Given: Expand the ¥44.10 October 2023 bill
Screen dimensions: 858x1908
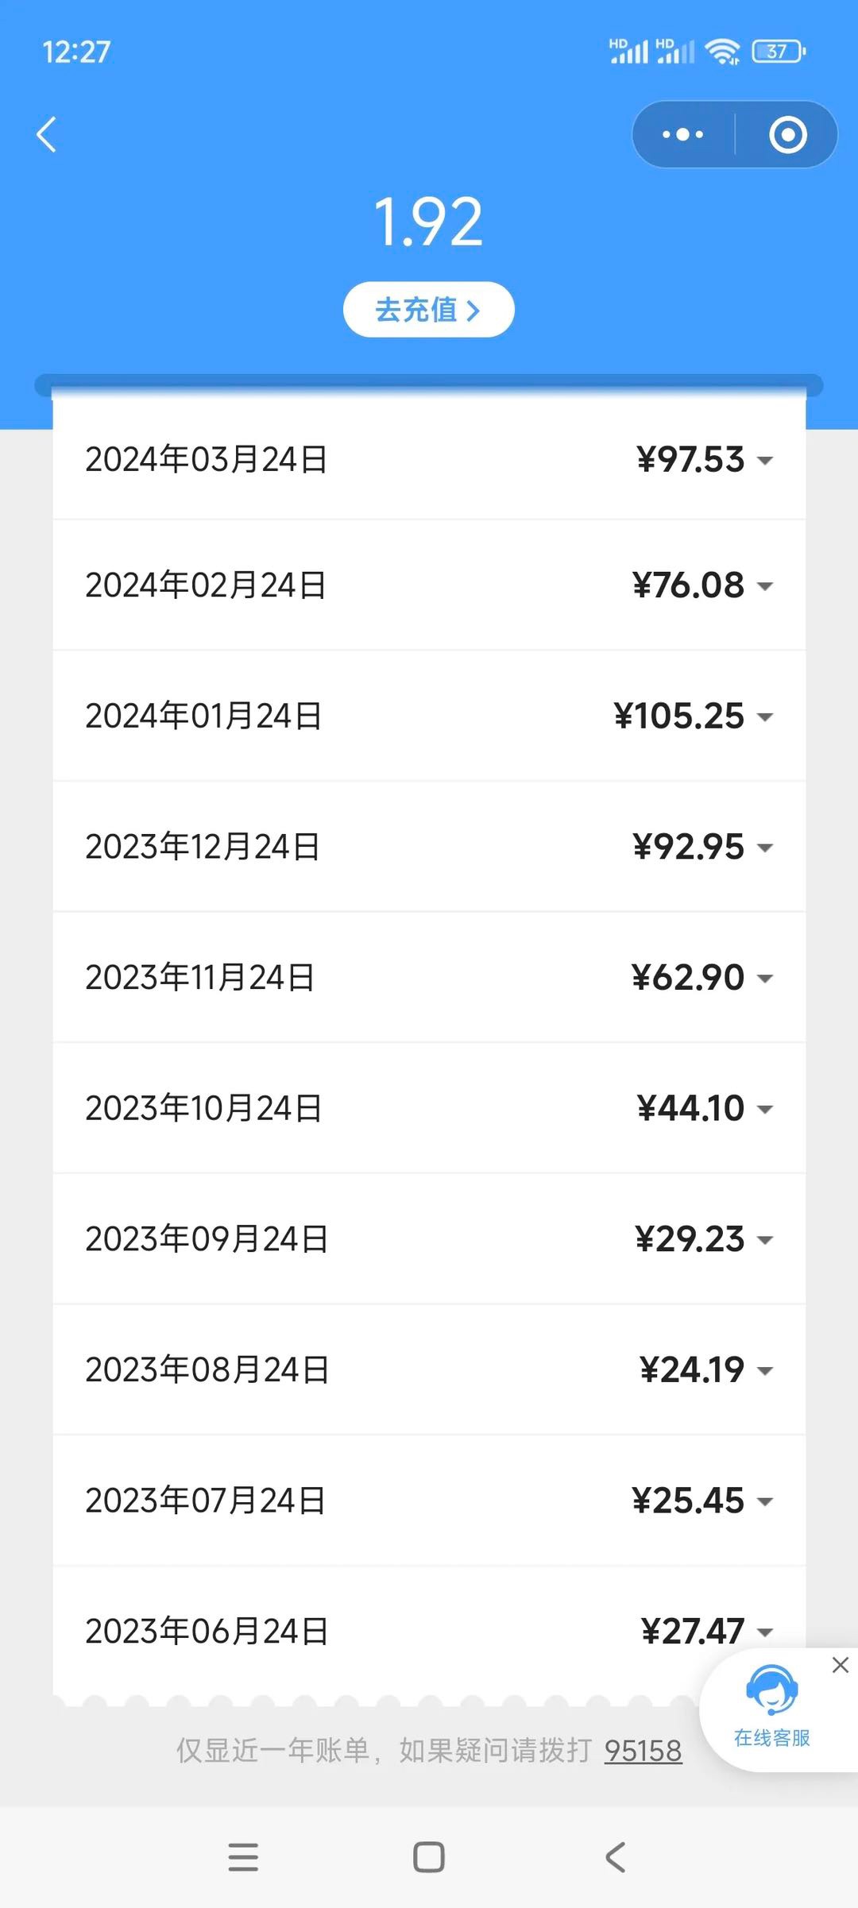Looking at the screenshot, I should pos(764,1109).
